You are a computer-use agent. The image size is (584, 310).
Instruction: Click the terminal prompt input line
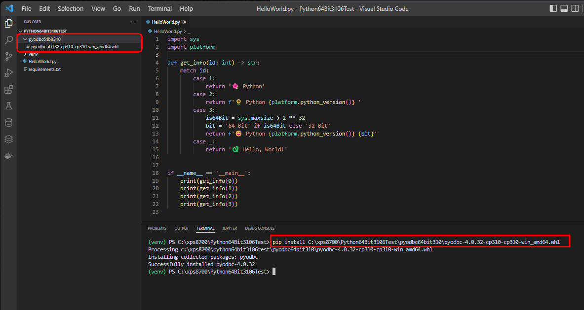point(274,272)
